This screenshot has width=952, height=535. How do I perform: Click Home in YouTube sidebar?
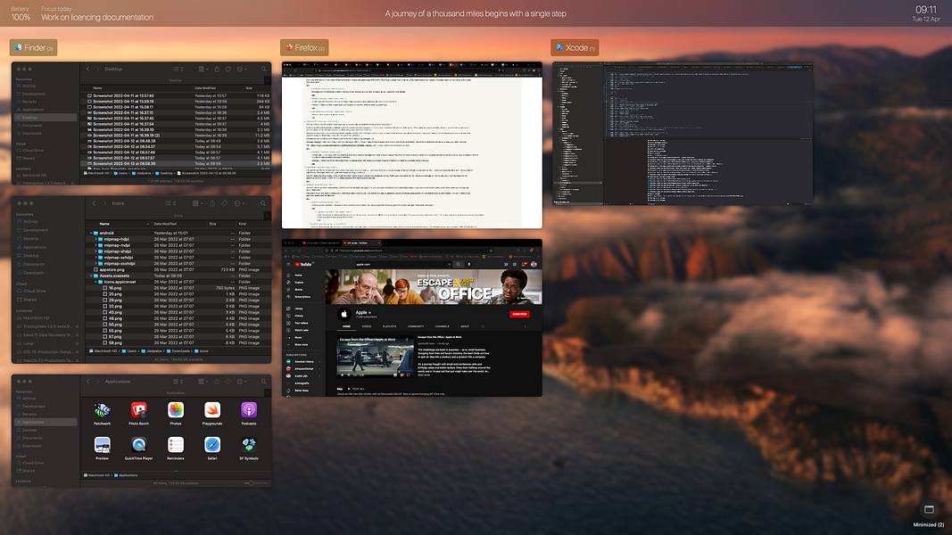[298, 276]
